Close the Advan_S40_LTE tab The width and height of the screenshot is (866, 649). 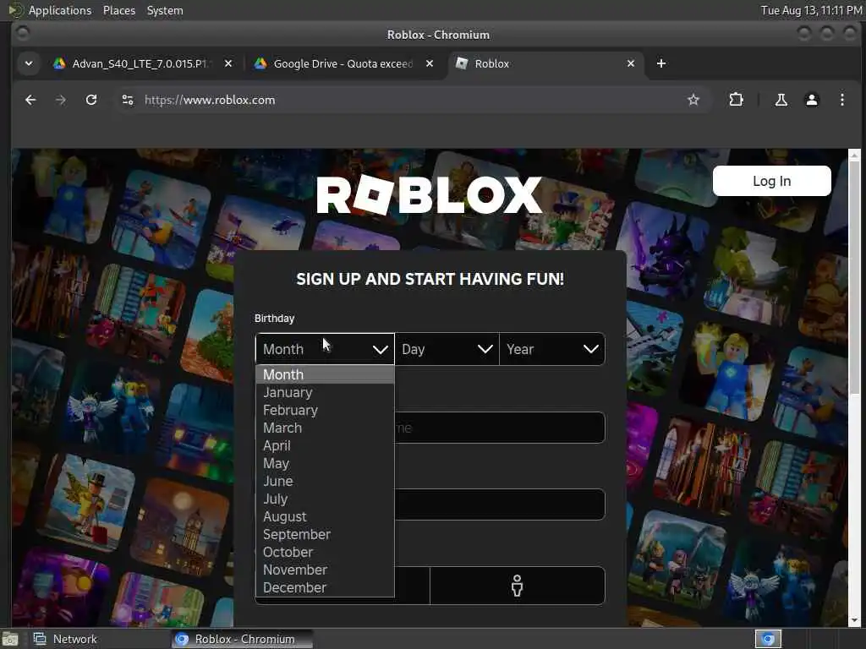click(228, 63)
